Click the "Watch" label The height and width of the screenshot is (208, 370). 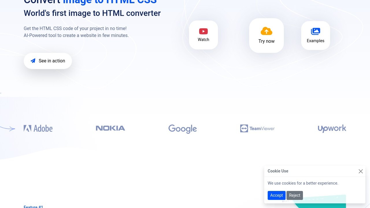203,40
